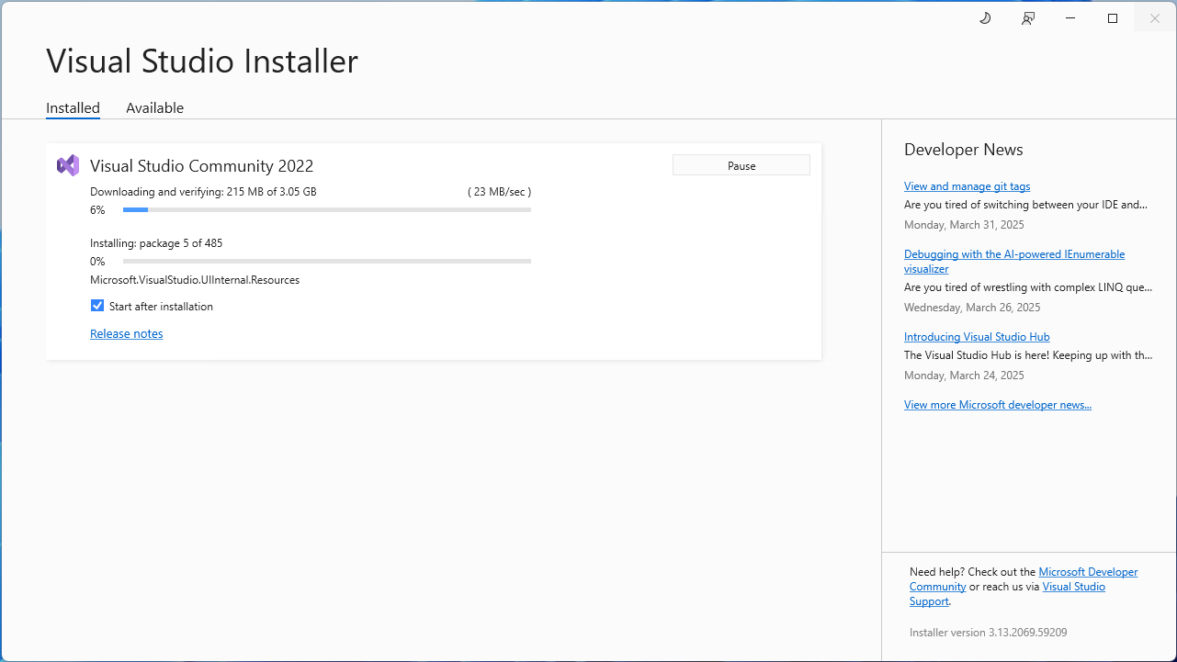Screen dimensions: 1177x662
Task: Pause the Visual Studio Community download
Action: [x=741, y=165]
